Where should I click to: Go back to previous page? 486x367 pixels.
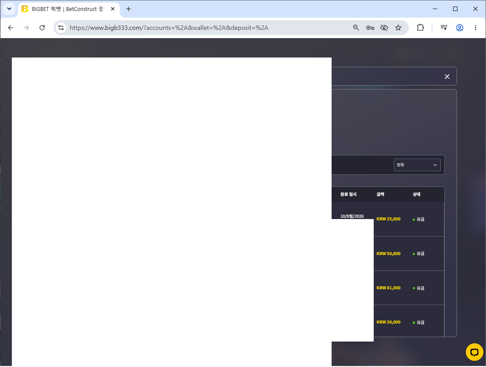(11, 28)
